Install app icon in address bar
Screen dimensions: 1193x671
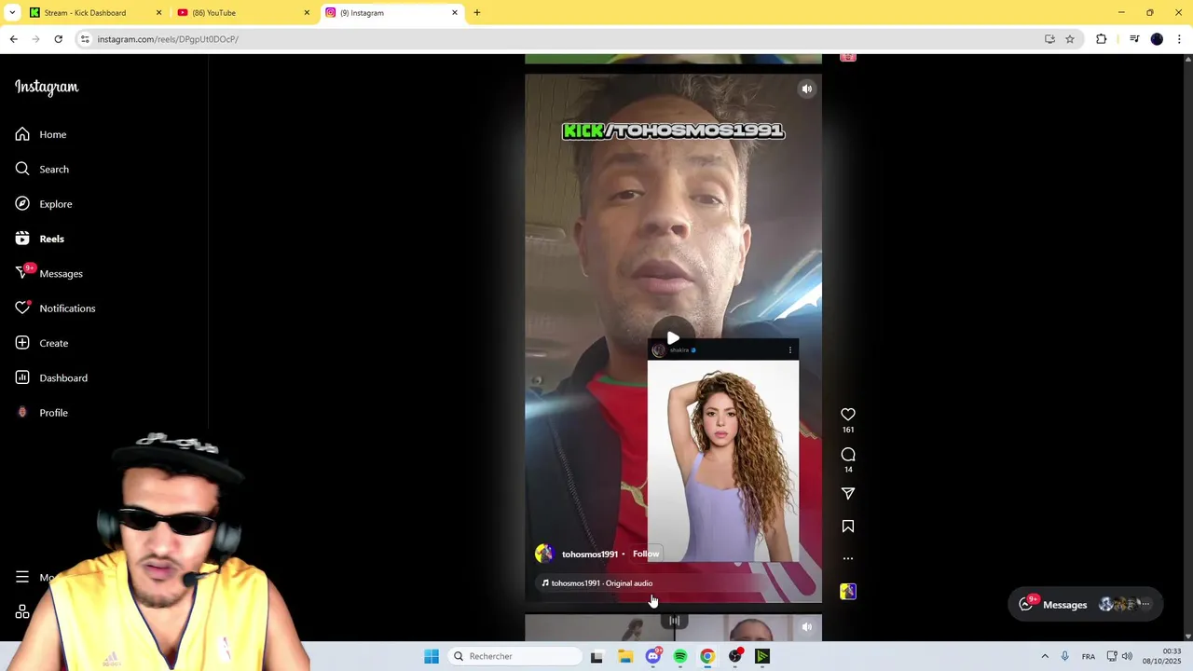[x=1049, y=39]
